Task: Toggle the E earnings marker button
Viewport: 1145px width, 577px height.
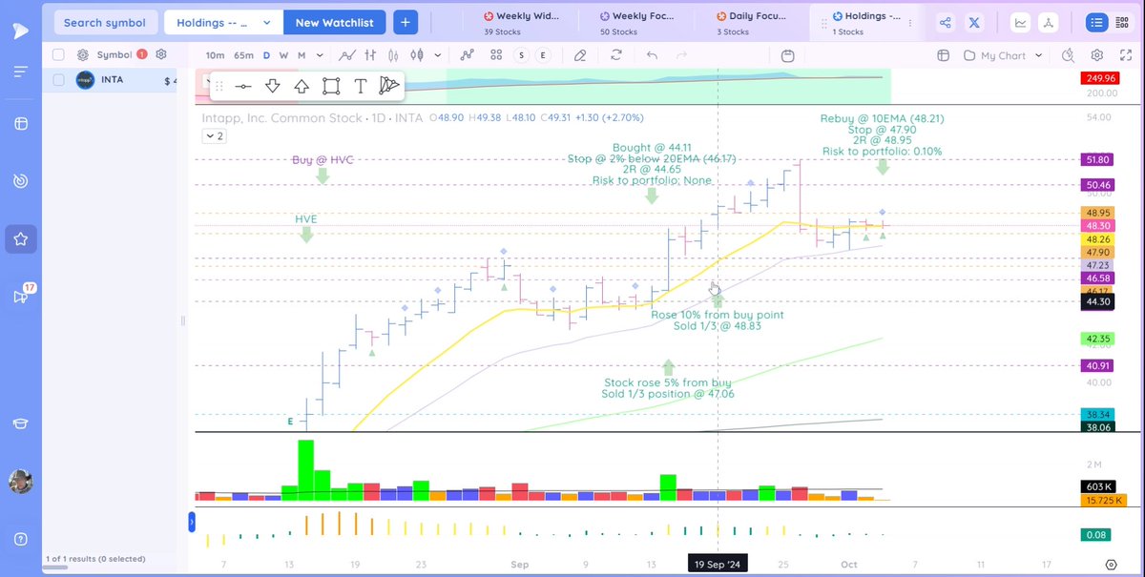Action: coord(543,55)
